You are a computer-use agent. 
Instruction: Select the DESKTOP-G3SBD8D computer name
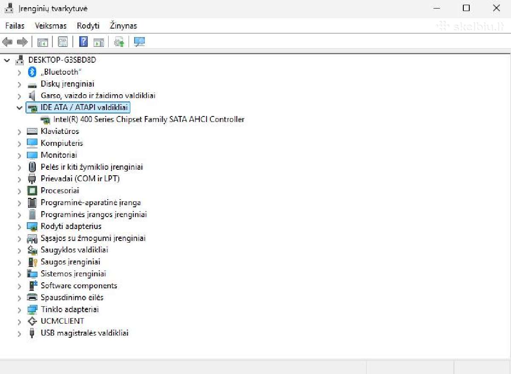coord(62,60)
